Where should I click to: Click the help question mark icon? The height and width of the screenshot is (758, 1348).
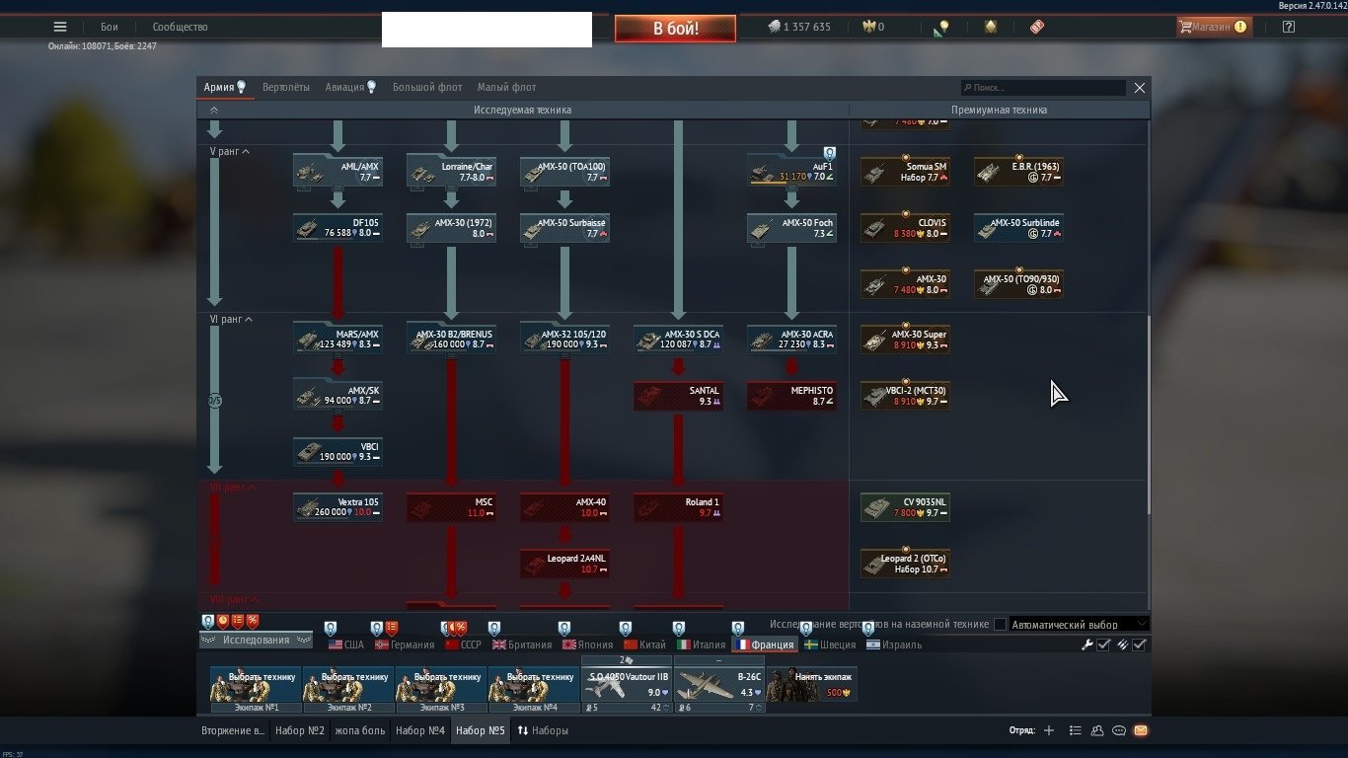pos(1288,27)
